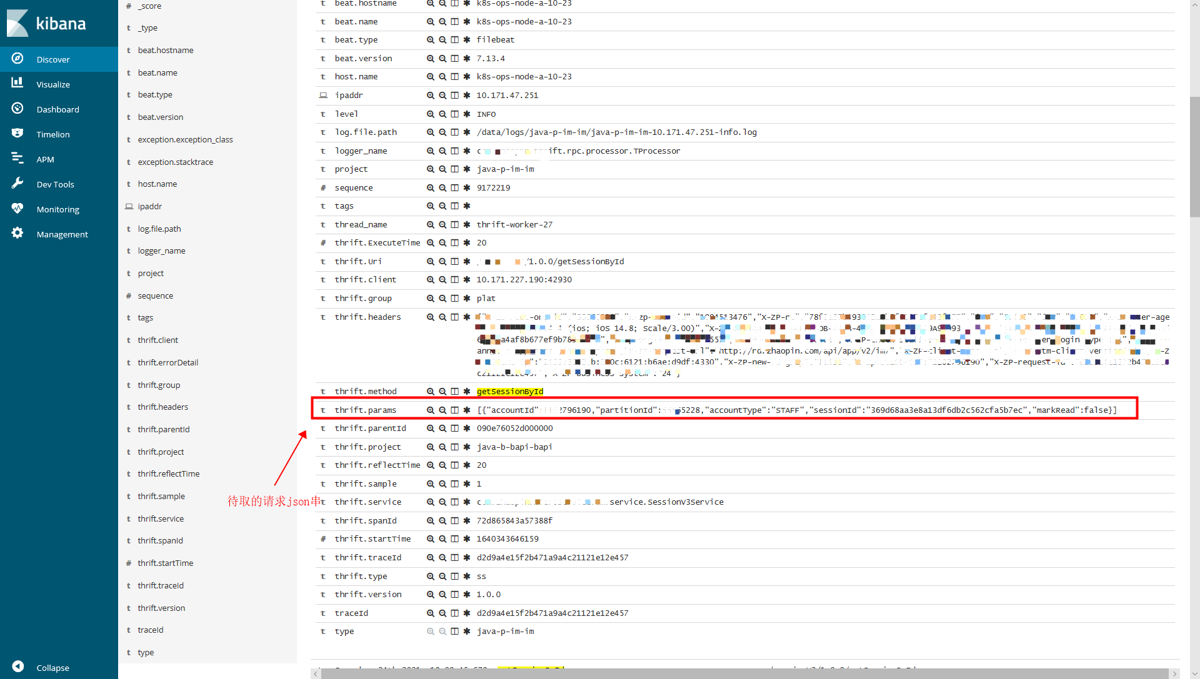The height and width of the screenshot is (679, 1200).
Task: Filter for field present on thrift.traceId
Action: click(x=467, y=558)
